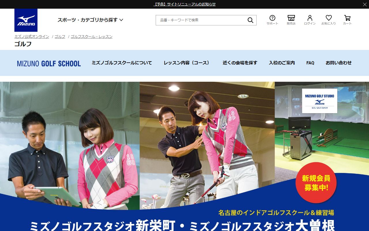Viewport: 369px width, 231px height.
Task: Go to ゴルフ breadcrumb link
Action: click(x=60, y=37)
